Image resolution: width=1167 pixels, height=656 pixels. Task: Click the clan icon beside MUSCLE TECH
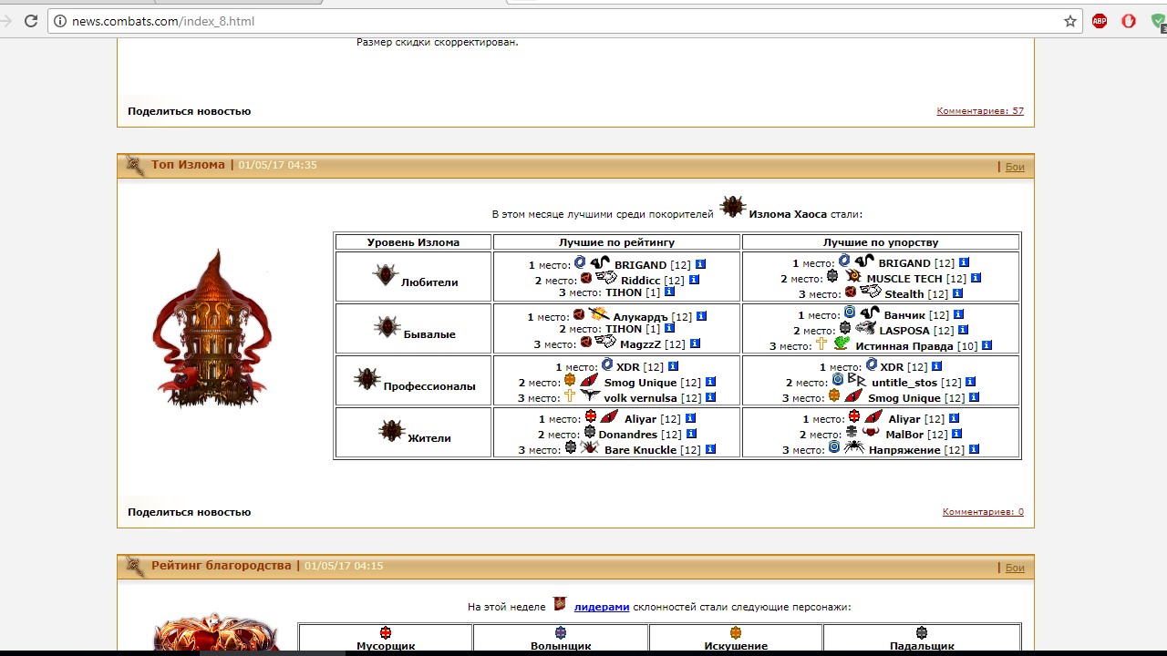click(853, 276)
